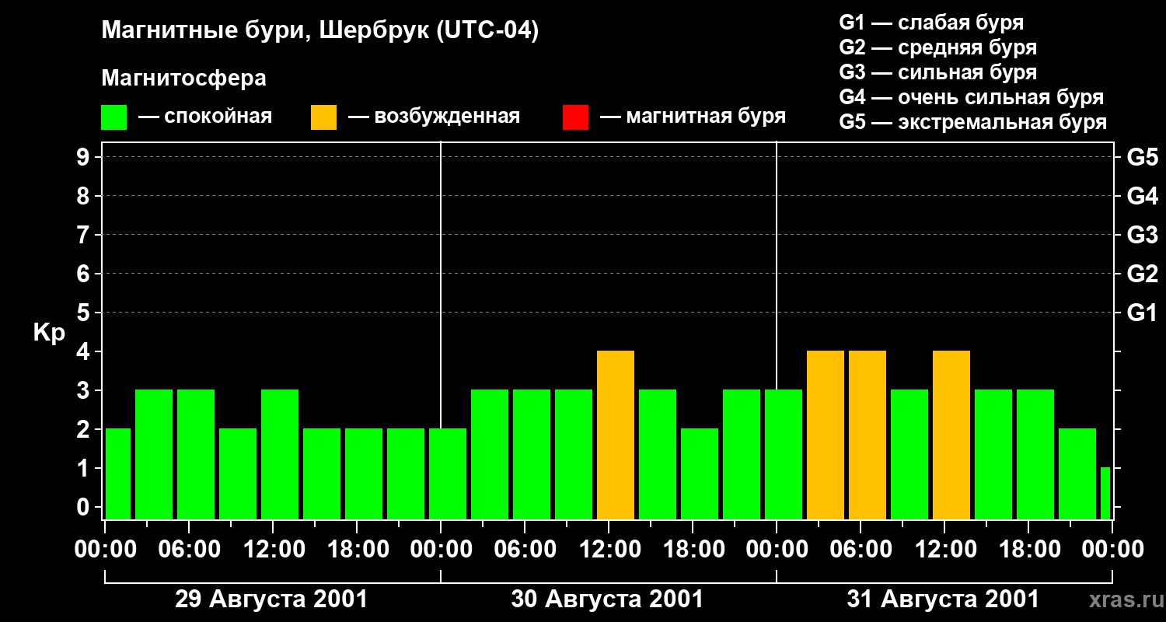
Task: Click the orange bar at 12:00 on 30 August
Action: point(616,435)
